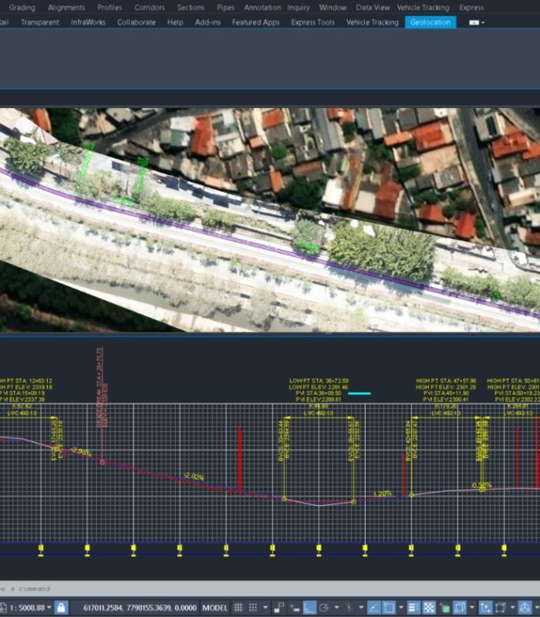
Task: Open the Corridors menu
Action: pos(150,7)
